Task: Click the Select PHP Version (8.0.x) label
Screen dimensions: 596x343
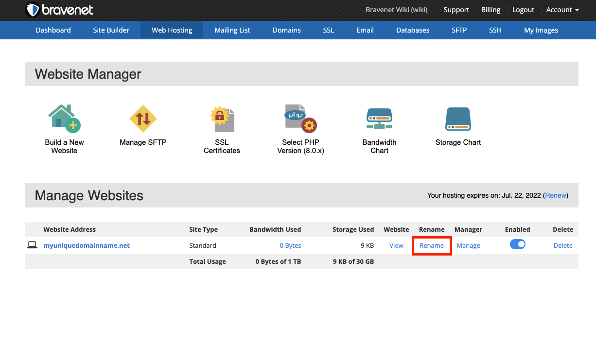Action: coord(300,146)
